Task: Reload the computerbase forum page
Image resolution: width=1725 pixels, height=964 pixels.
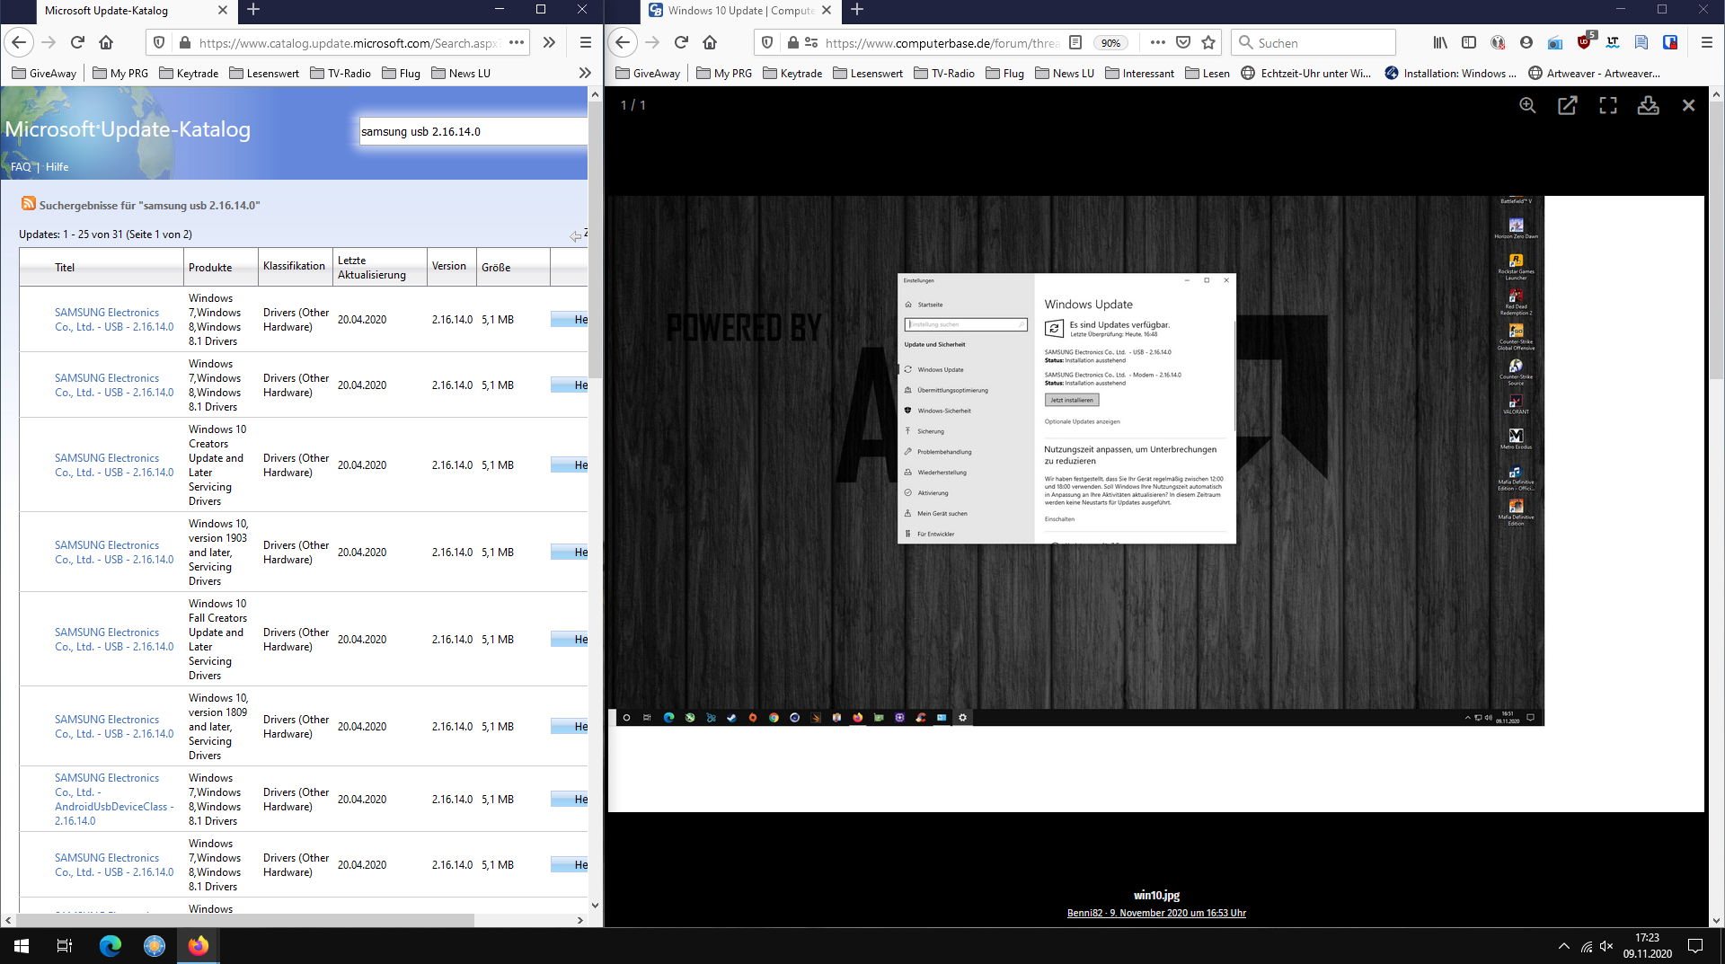Action: [681, 42]
